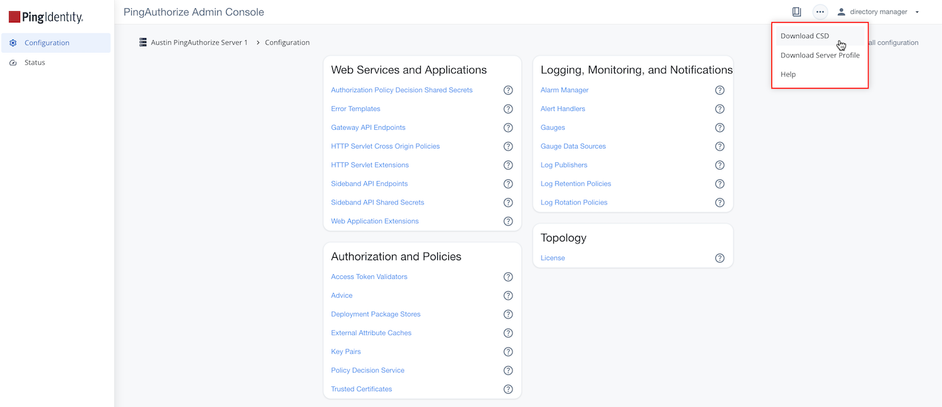Expand the directory manager account dropdown

tap(917, 11)
